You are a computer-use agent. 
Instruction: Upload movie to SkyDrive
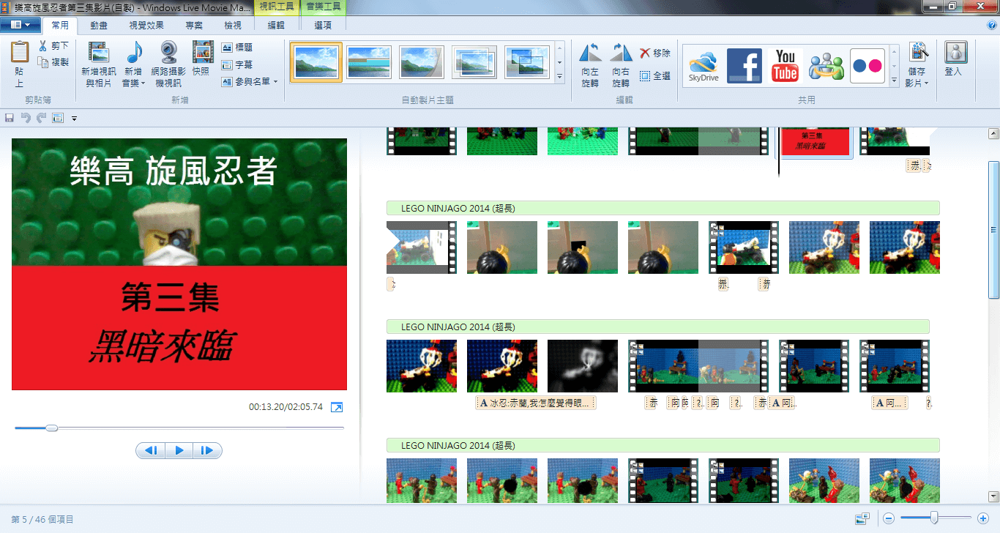click(704, 66)
